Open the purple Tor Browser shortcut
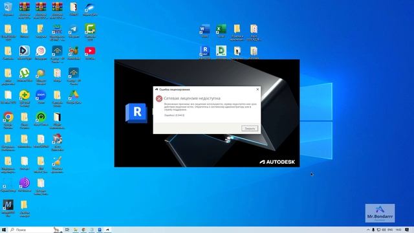The image size is (414, 233). click(25, 184)
